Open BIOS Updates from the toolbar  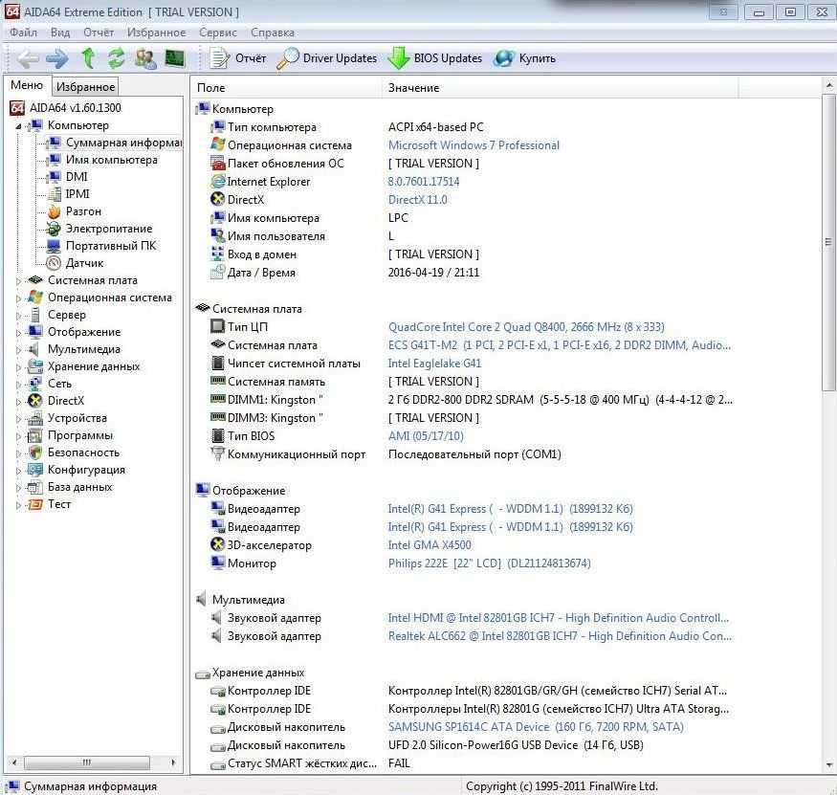[435, 58]
